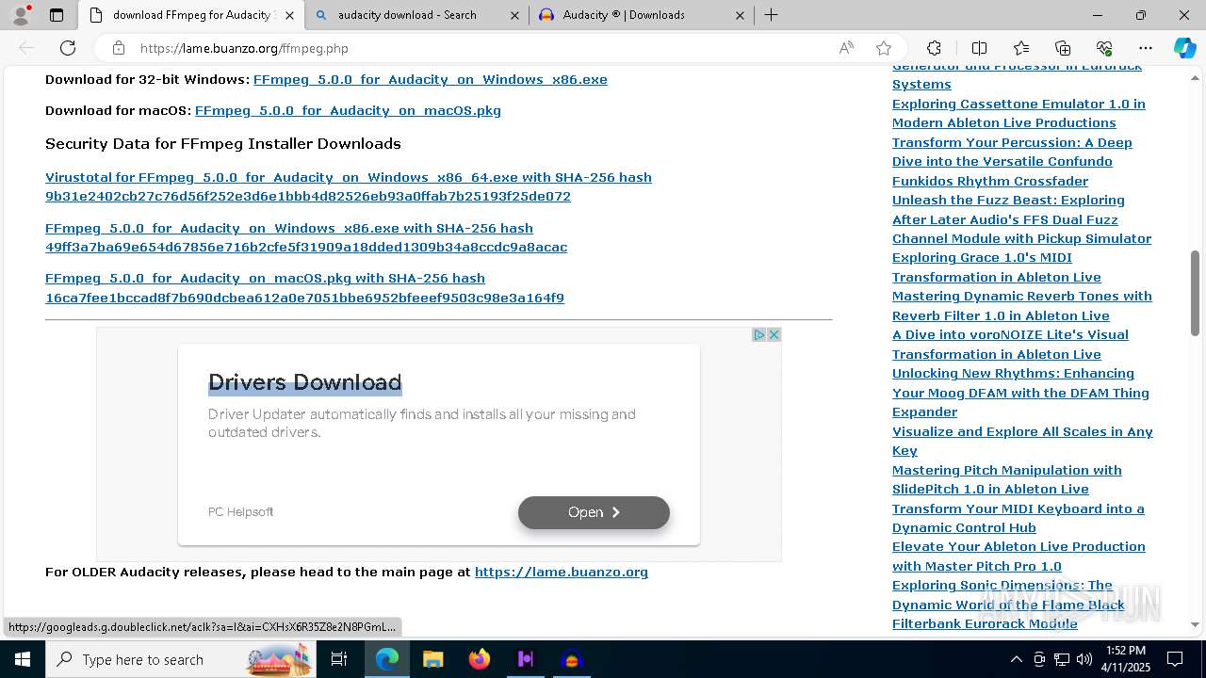Image resolution: width=1206 pixels, height=678 pixels.
Task: Switch to audacity download Search tab
Action: click(x=418, y=15)
